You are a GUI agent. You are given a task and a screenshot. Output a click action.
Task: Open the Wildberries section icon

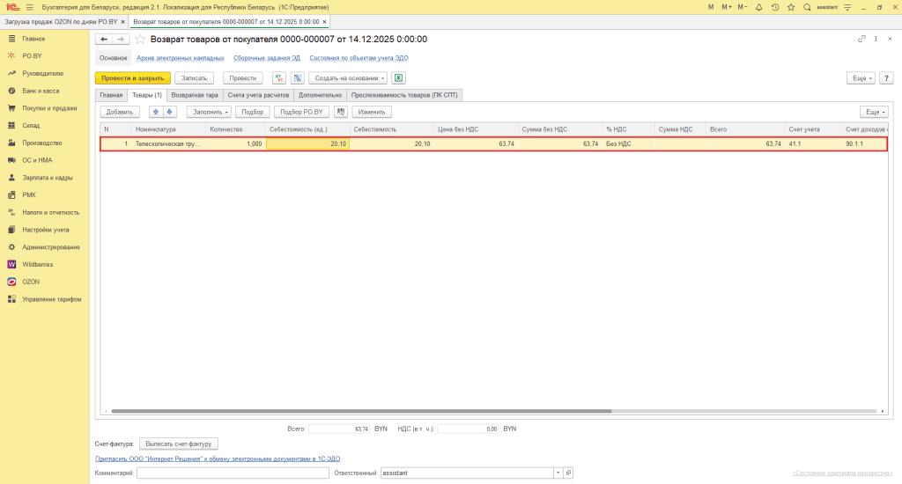tap(11, 264)
